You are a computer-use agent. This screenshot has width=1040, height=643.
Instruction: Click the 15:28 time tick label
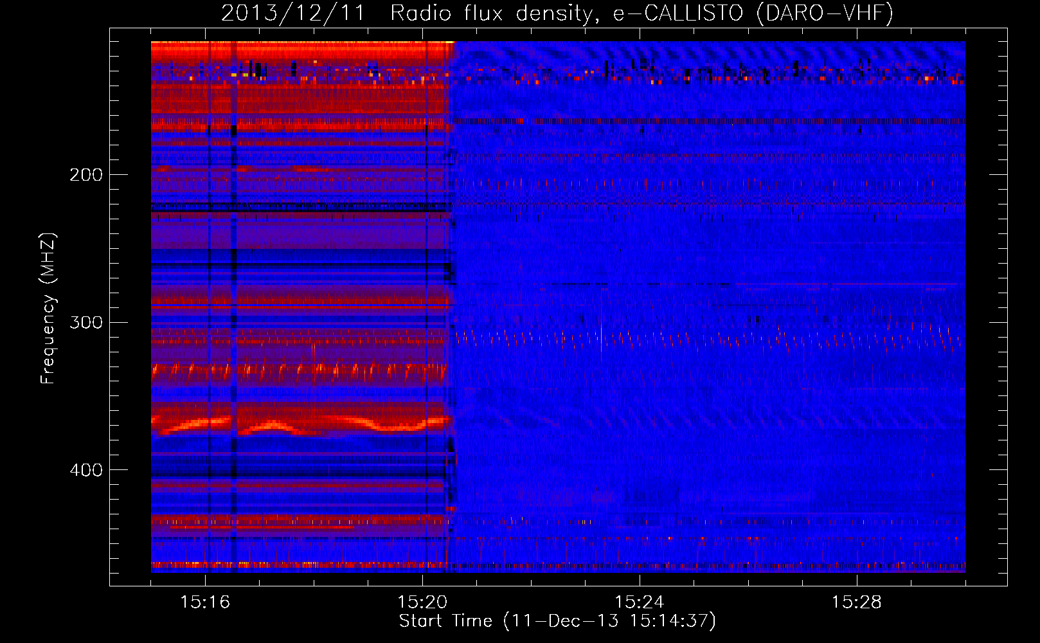[857, 602]
